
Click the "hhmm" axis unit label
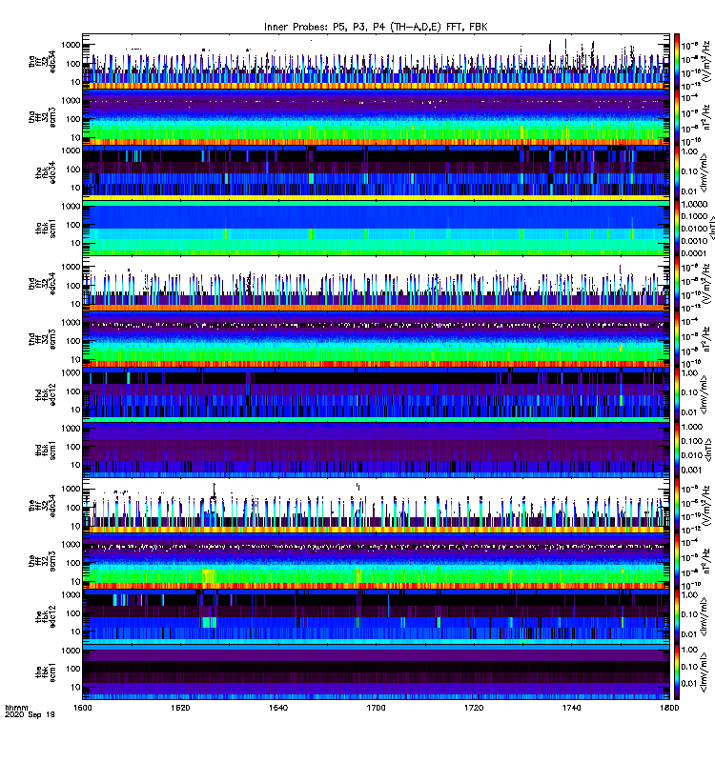pyautogui.click(x=16, y=708)
